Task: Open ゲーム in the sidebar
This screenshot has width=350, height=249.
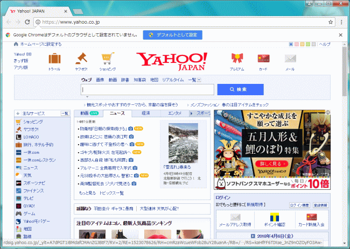Action: (x=29, y=214)
